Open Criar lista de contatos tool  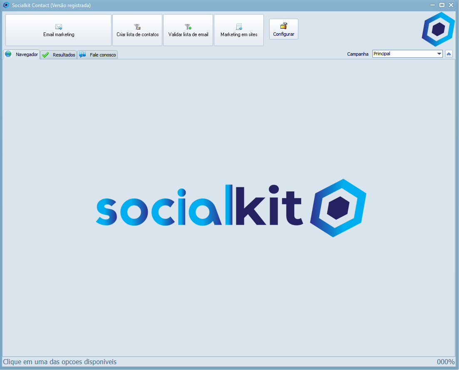[137, 30]
